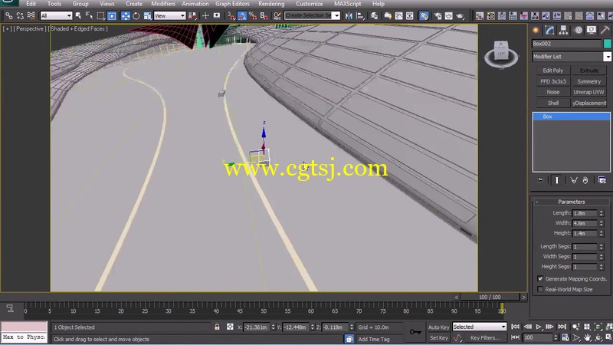Click the Mirror tool icon
613x345 pixels.
pos(349,15)
